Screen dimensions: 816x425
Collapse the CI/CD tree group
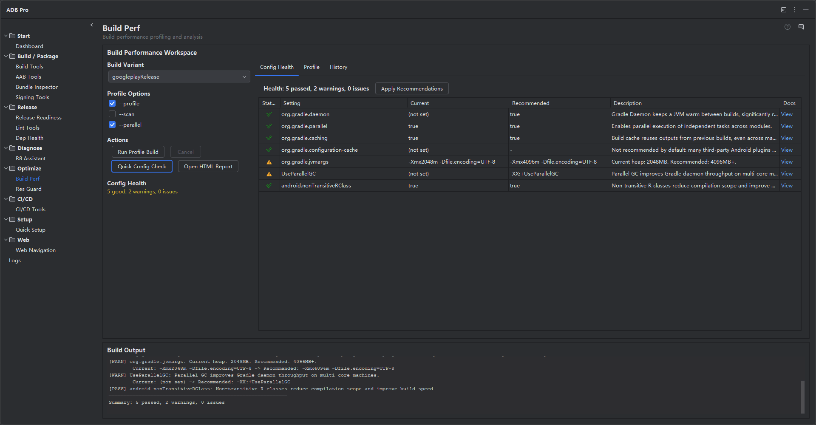click(x=6, y=199)
